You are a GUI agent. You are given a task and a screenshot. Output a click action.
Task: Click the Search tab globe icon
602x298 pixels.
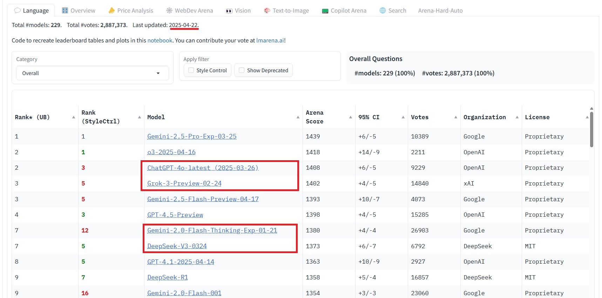point(383,11)
